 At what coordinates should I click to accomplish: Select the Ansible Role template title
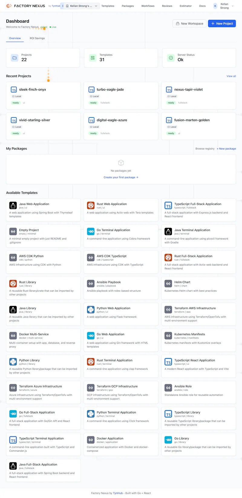coord(183,386)
